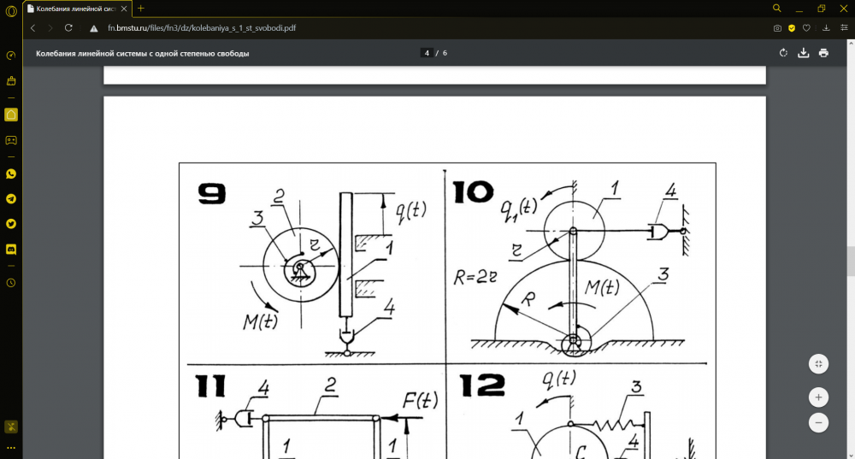Click the not-secure warning triangle

(94, 28)
